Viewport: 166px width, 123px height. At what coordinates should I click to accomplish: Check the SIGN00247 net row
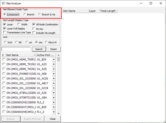click(4, 107)
